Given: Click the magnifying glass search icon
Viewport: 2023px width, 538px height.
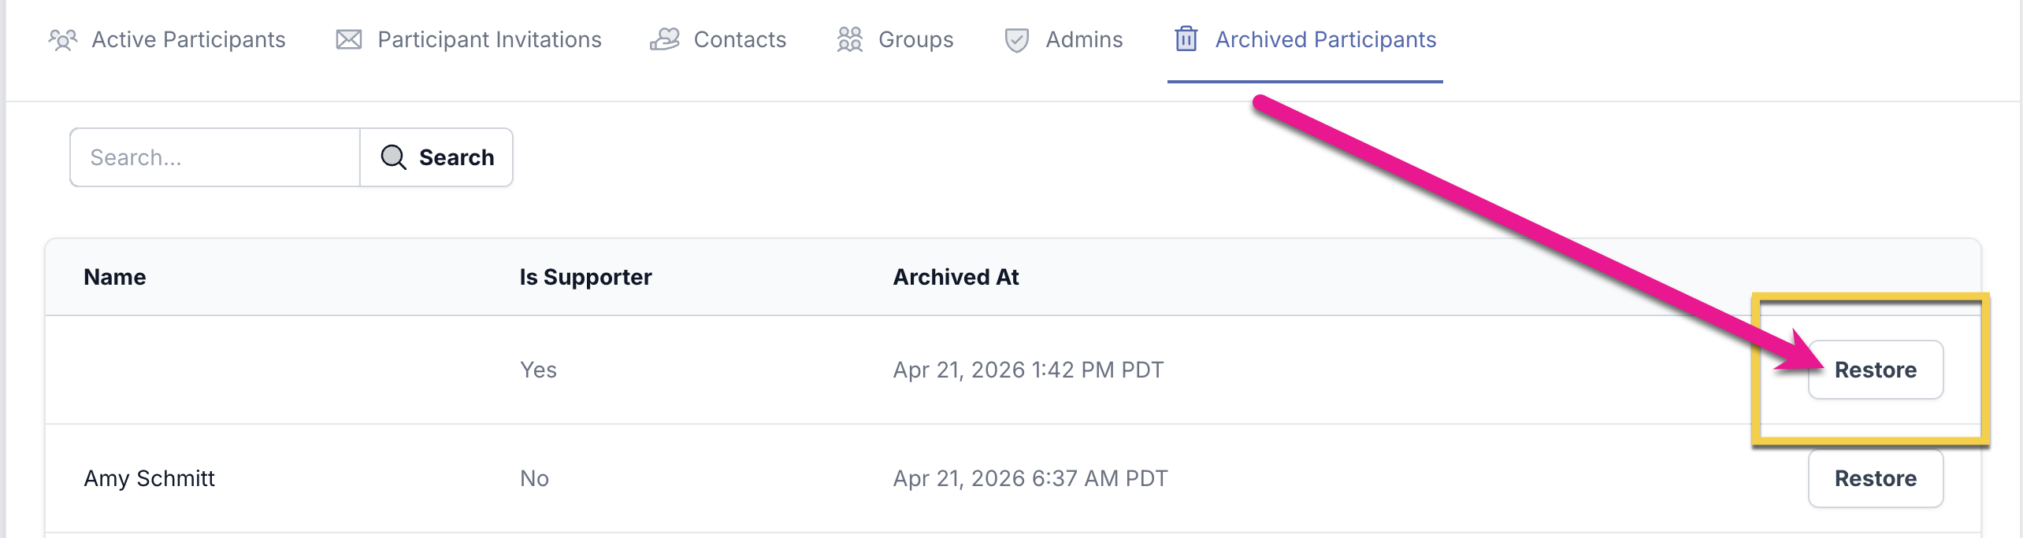Looking at the screenshot, I should pos(393,157).
